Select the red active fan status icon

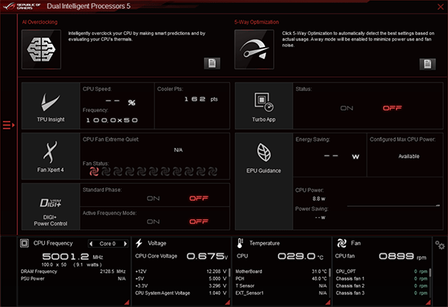94,171
